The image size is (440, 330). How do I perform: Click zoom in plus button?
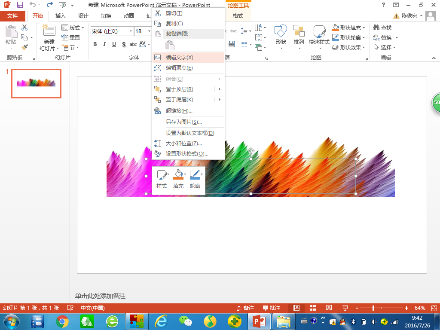pos(406,308)
